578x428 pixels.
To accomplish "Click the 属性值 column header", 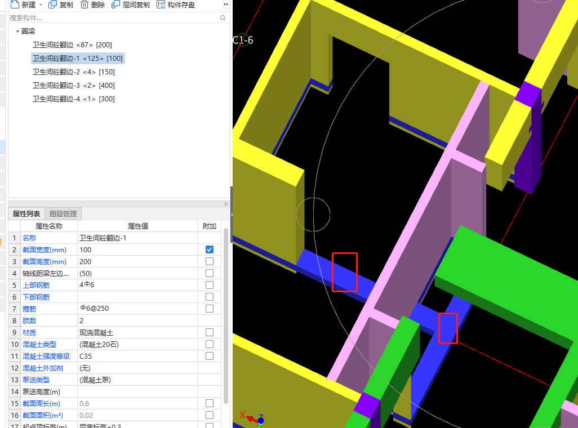I will click(138, 226).
